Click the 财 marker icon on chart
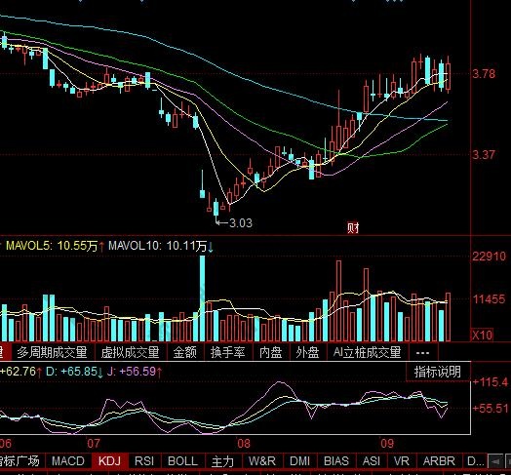 tap(353, 227)
